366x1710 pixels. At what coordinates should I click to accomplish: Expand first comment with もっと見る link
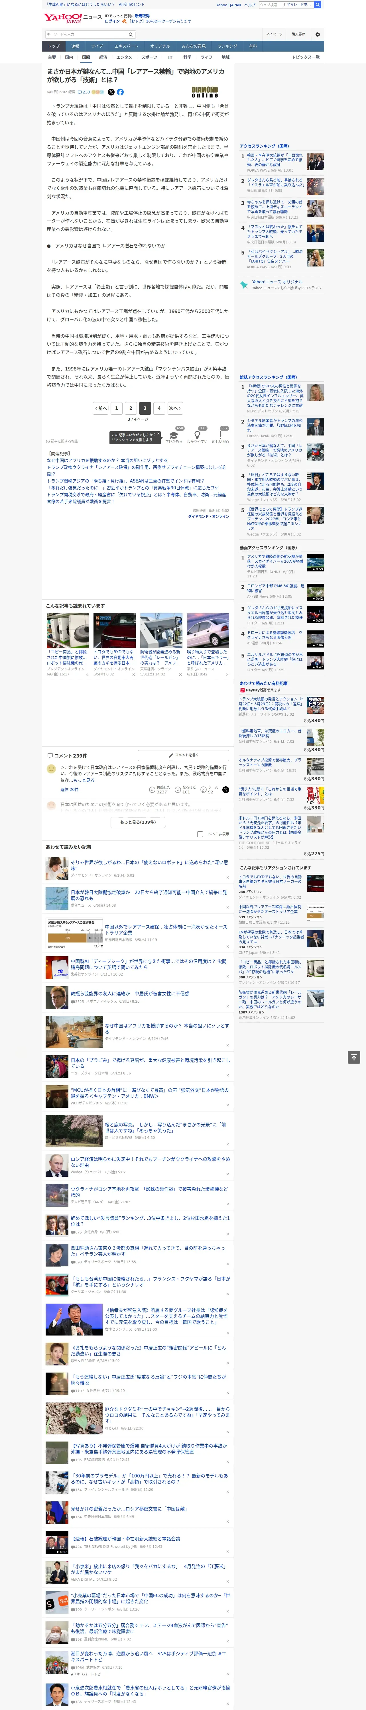(84, 781)
